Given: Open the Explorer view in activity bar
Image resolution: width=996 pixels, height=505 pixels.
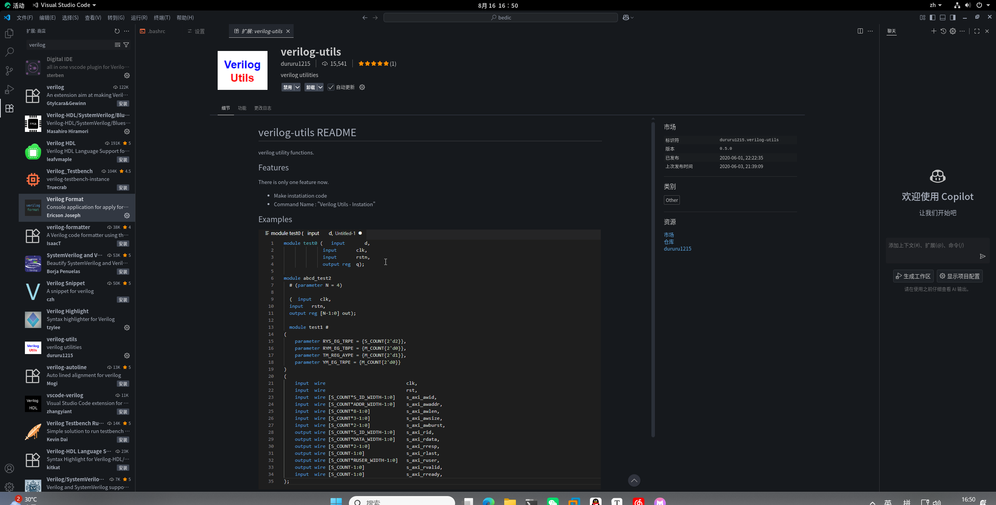Looking at the screenshot, I should 9,33.
